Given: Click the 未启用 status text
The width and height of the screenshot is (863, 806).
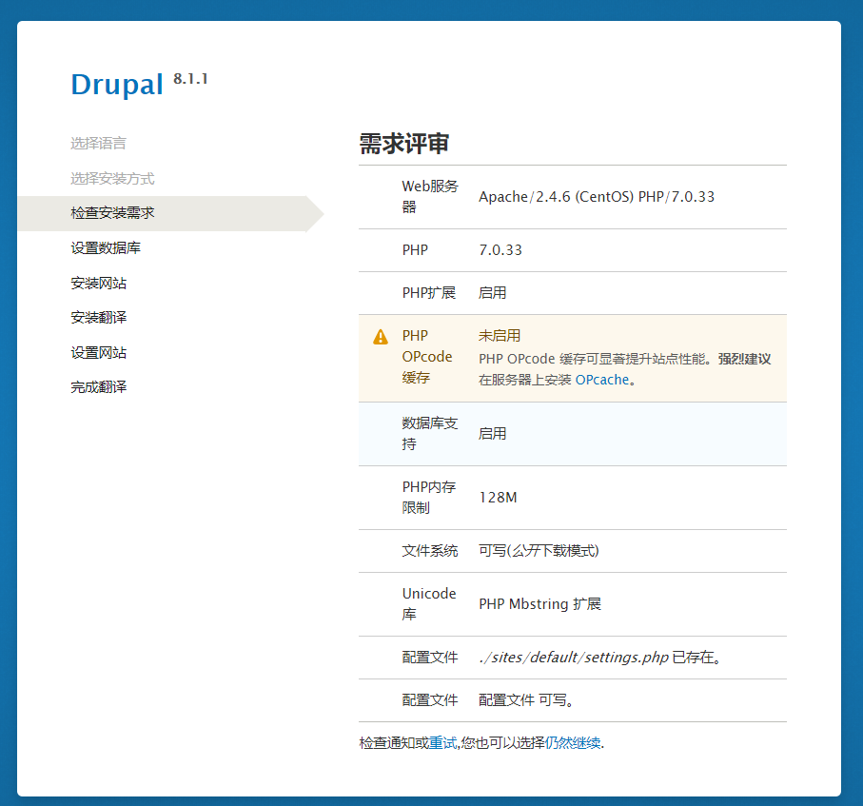Looking at the screenshot, I should click(500, 335).
